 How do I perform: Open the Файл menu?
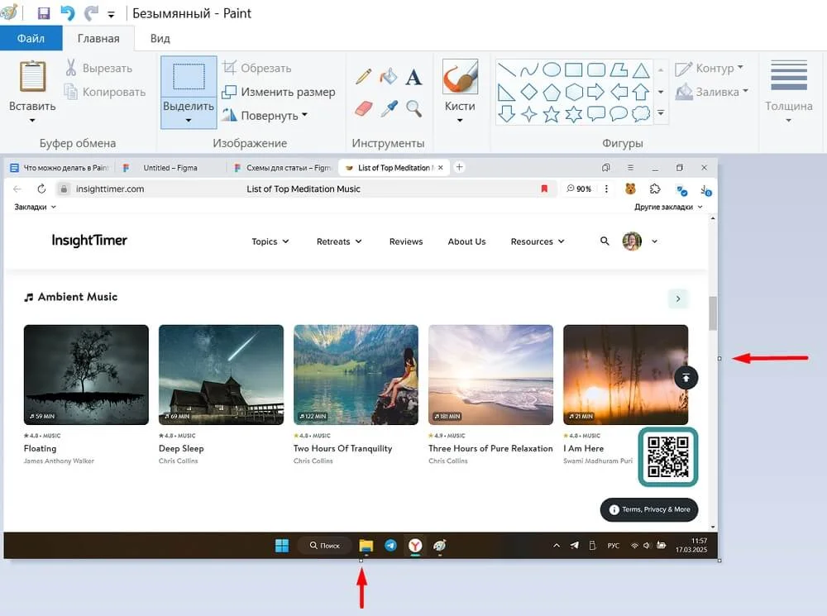[31, 38]
